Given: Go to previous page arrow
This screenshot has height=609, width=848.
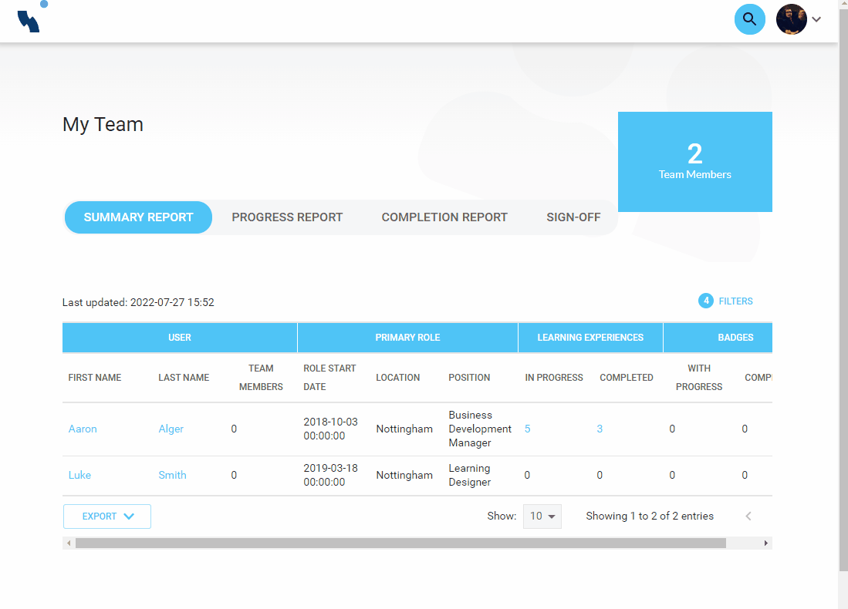Looking at the screenshot, I should [x=748, y=516].
